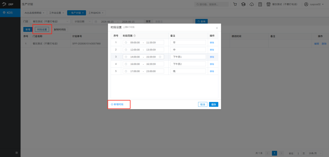Click clock icon in 09:00:00 time row

[126, 42]
